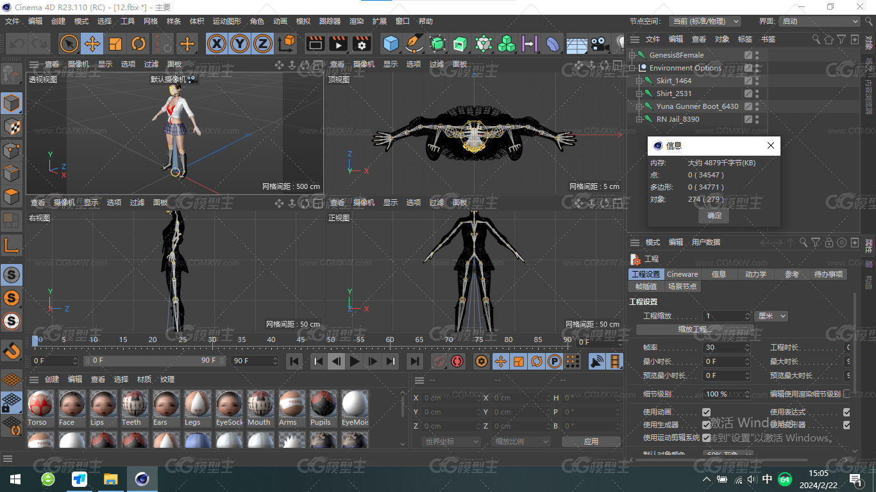The height and width of the screenshot is (492, 876).
Task: Render to Picture Viewer icon
Action: click(338, 44)
